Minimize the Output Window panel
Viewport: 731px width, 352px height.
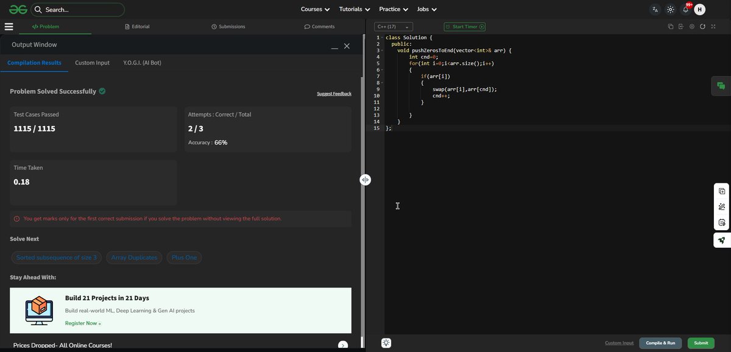pyautogui.click(x=334, y=48)
